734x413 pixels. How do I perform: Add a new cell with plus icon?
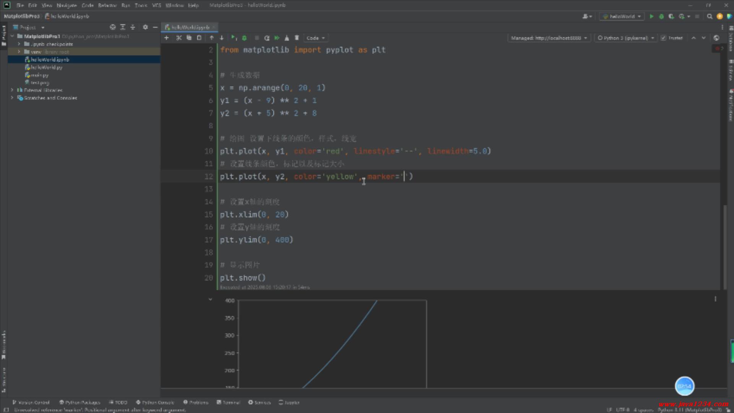point(166,38)
